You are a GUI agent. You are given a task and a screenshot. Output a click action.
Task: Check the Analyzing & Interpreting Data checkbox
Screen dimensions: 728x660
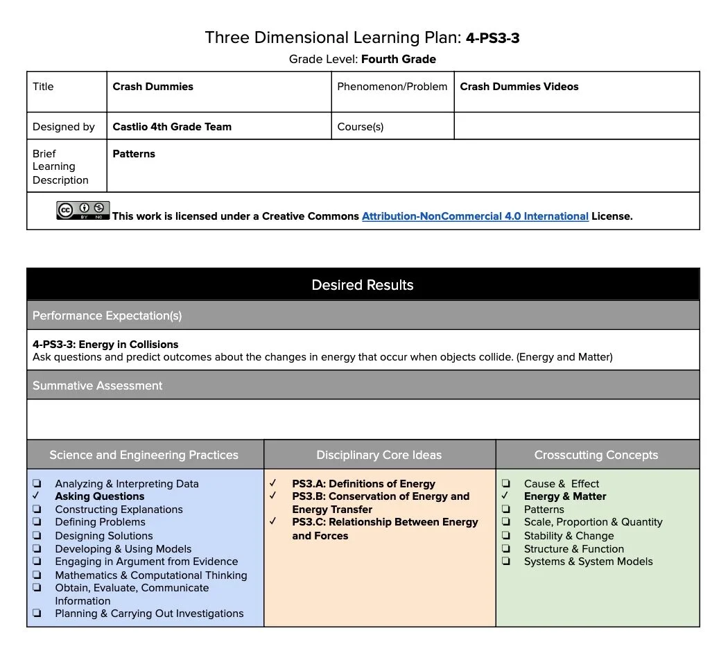(37, 483)
